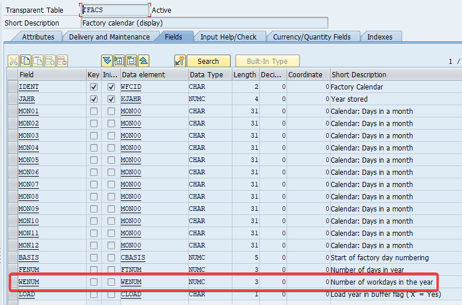Image resolution: width=462 pixels, height=305 pixels.
Task: Click the key fields icon beside Search
Action: click(x=180, y=61)
